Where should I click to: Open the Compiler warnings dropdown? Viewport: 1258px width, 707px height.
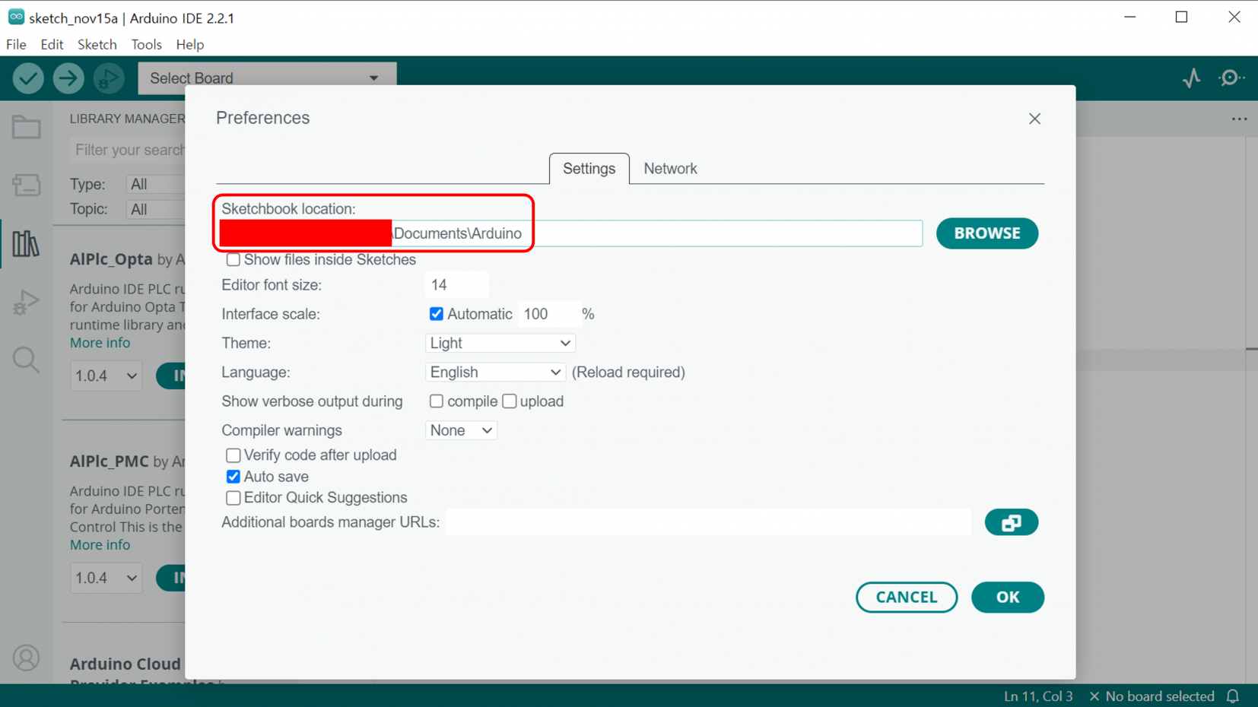(x=461, y=430)
